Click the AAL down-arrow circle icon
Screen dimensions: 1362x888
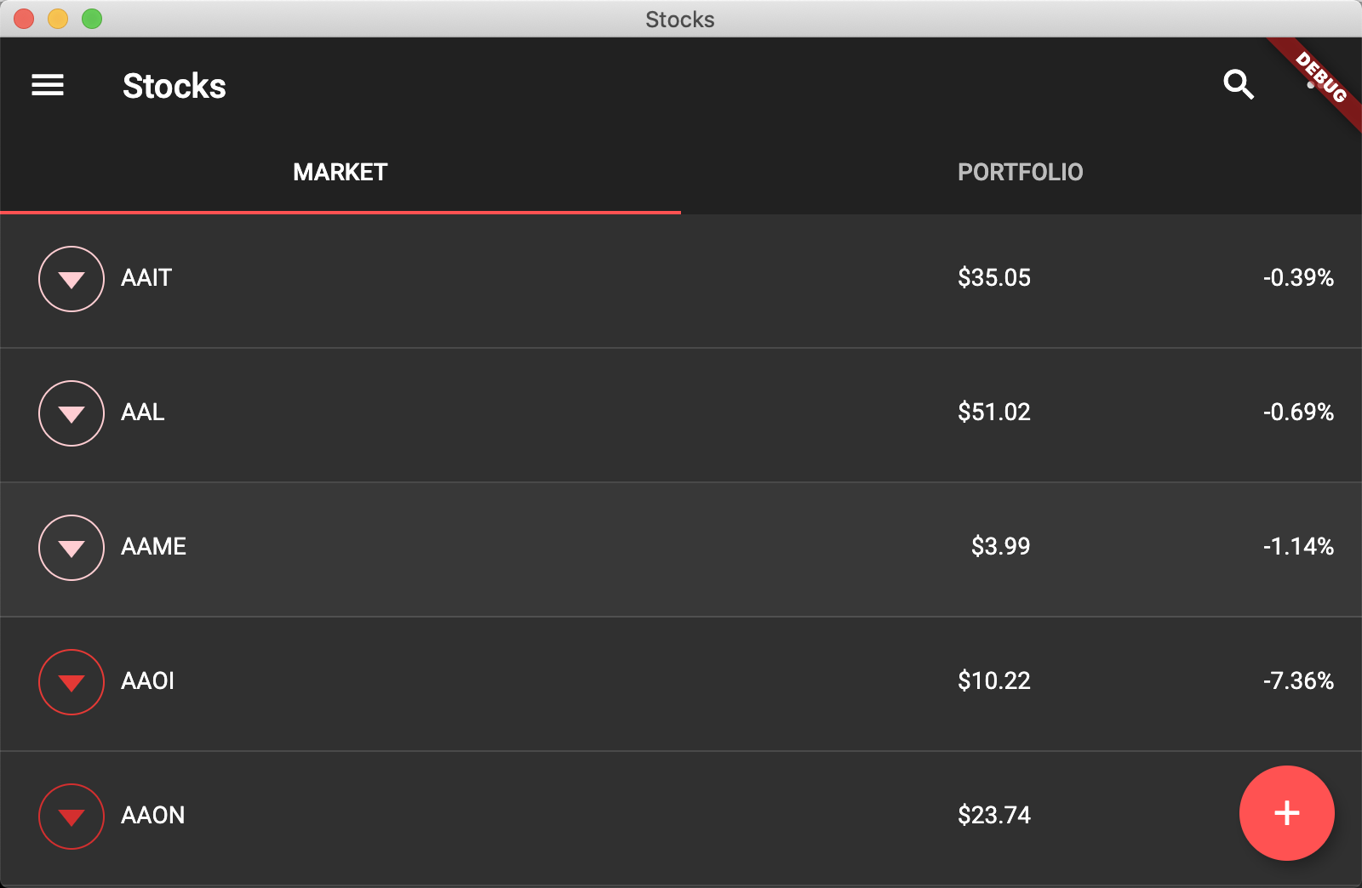click(x=72, y=413)
